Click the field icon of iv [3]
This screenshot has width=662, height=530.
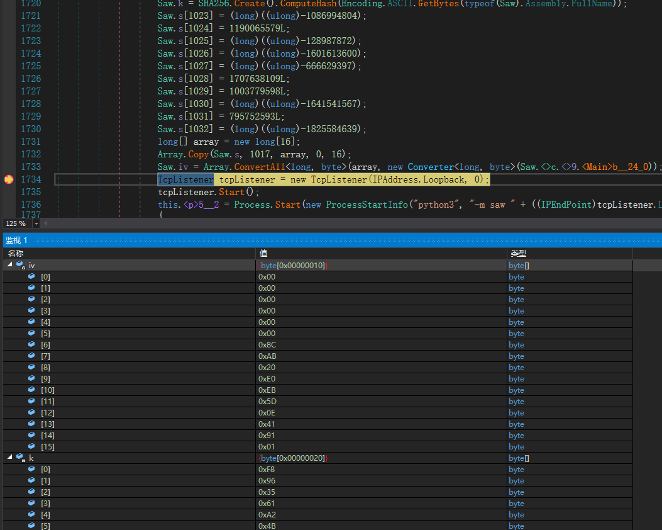click(x=31, y=310)
